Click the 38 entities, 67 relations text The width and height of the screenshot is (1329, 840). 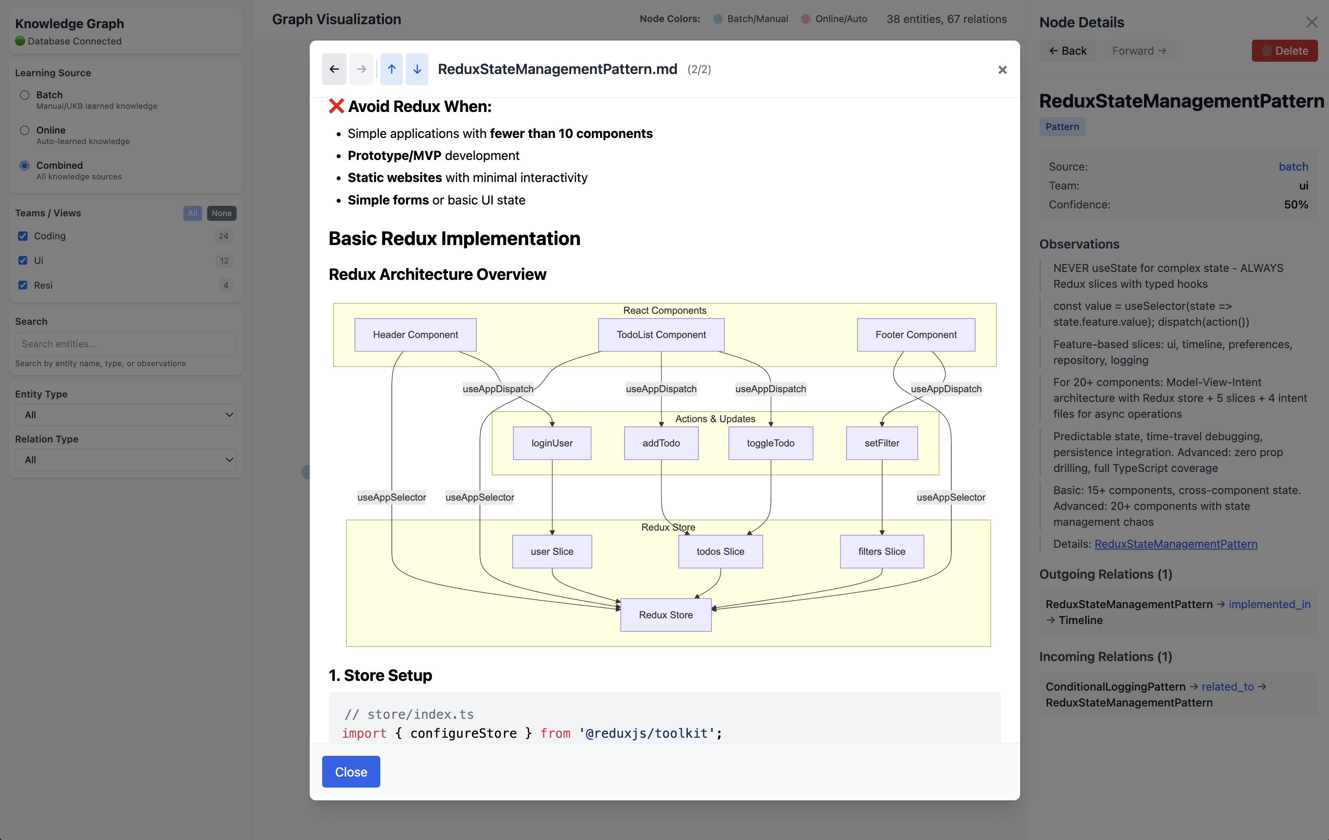(x=947, y=19)
